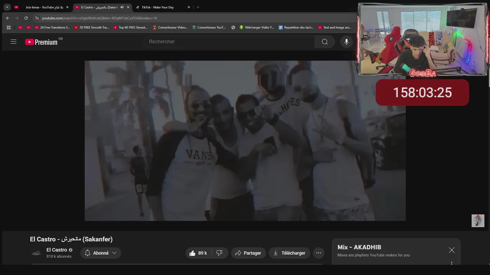Close the El Castro tab
This screenshot has width=490, height=275.
point(128,7)
